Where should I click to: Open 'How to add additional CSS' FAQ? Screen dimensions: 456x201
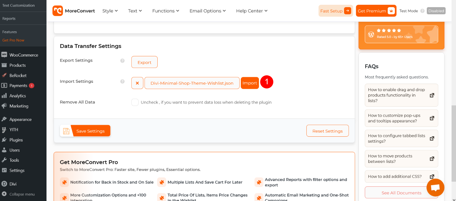tap(401, 176)
